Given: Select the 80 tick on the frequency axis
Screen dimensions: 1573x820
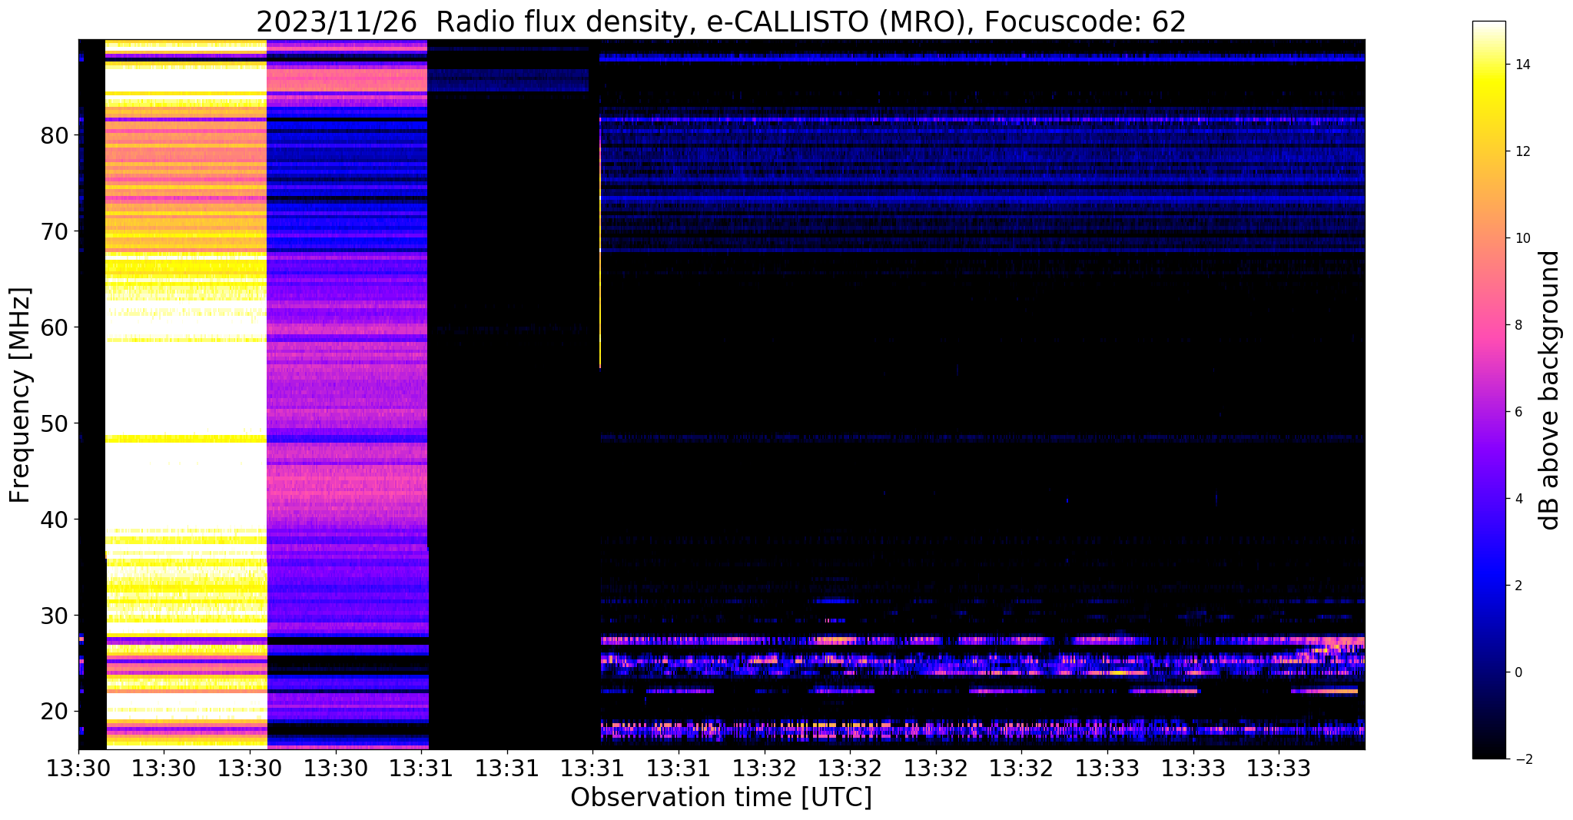Looking at the screenshot, I should [x=55, y=136].
